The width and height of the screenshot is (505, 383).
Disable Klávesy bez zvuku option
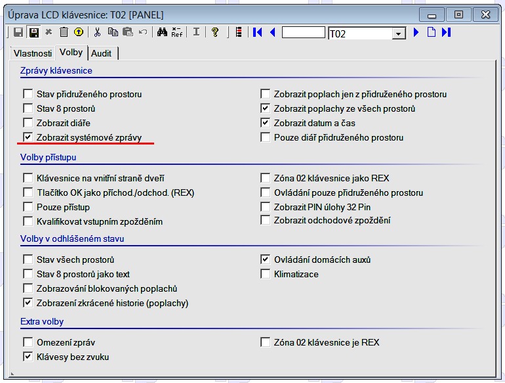pos(28,357)
